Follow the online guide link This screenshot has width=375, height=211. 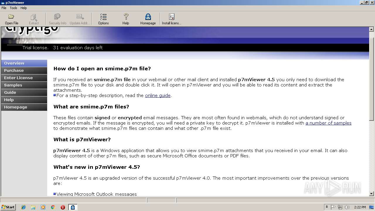[x=158, y=96]
